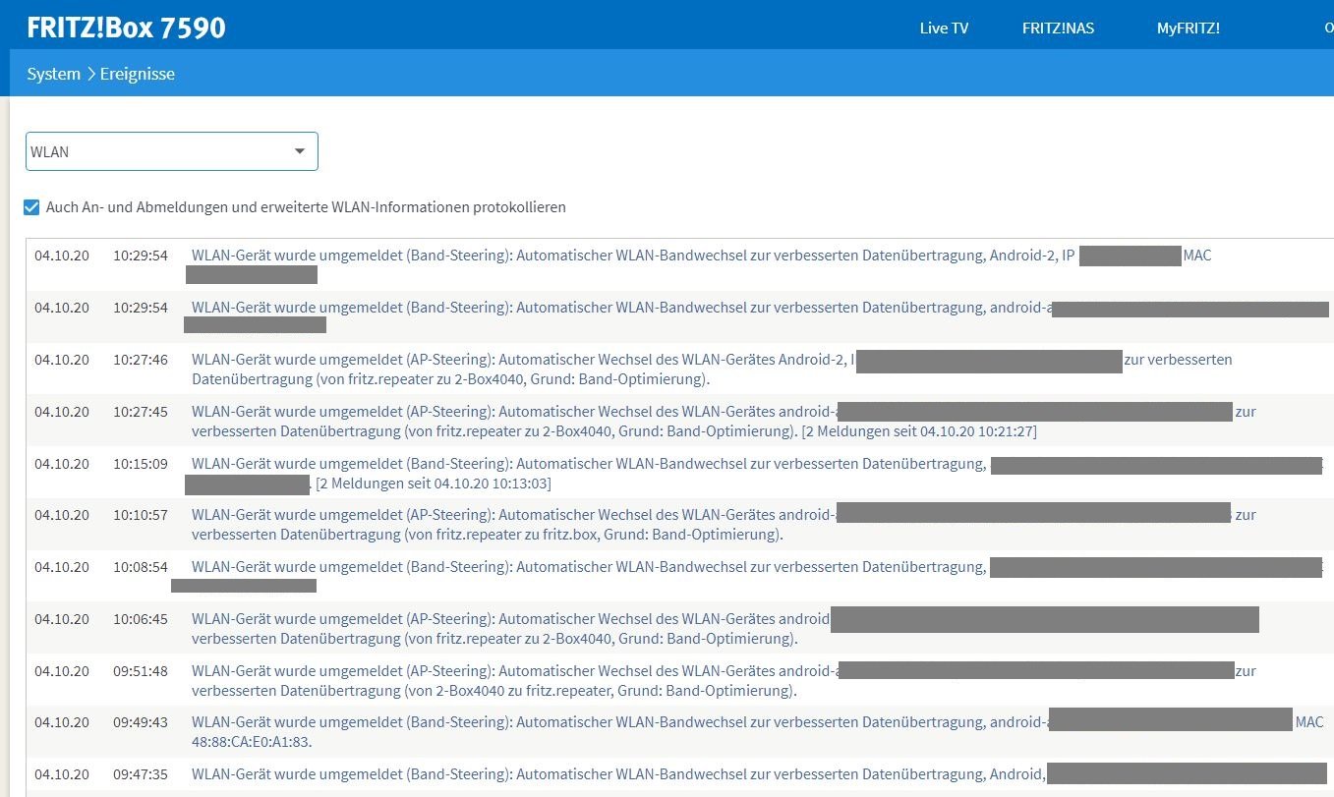Click the timestamp 10:15:09
The height and width of the screenshot is (797, 1334).
[141, 463]
